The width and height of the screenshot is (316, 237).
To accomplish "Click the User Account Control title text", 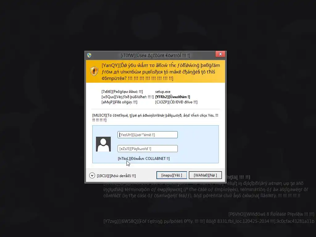I will (x=155, y=56).
